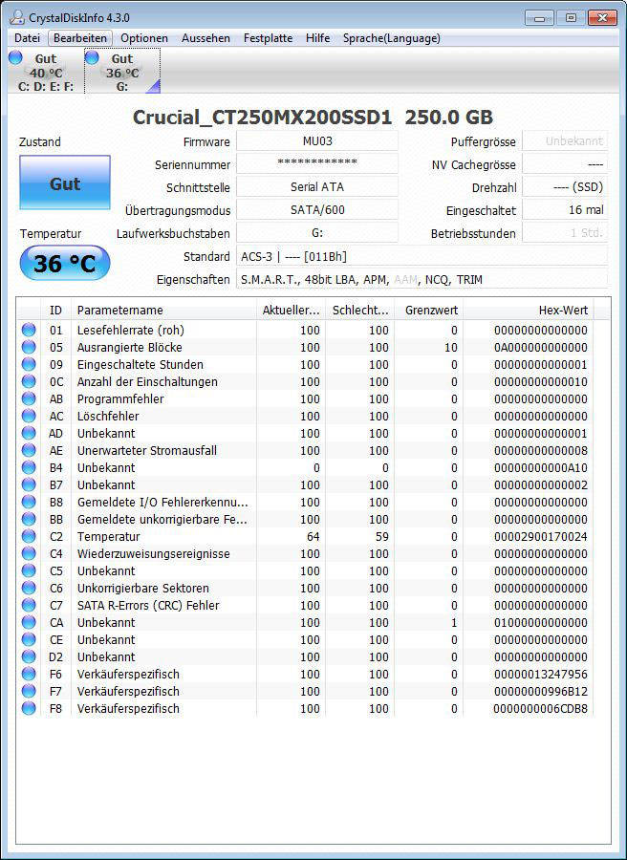This screenshot has height=860, width=627.
Task: Click the Hex-Wert column header
Action: point(529,310)
